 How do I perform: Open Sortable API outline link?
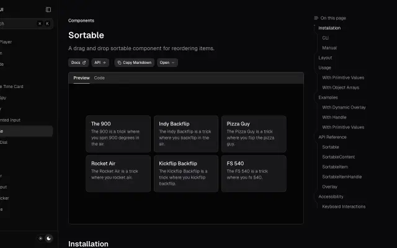[331, 147]
